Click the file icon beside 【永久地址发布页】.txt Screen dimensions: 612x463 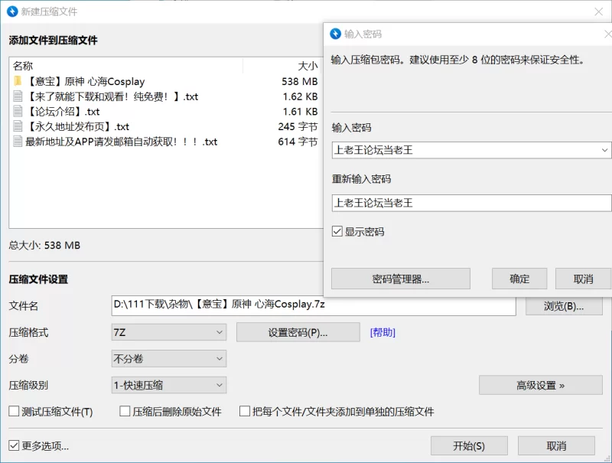18,127
